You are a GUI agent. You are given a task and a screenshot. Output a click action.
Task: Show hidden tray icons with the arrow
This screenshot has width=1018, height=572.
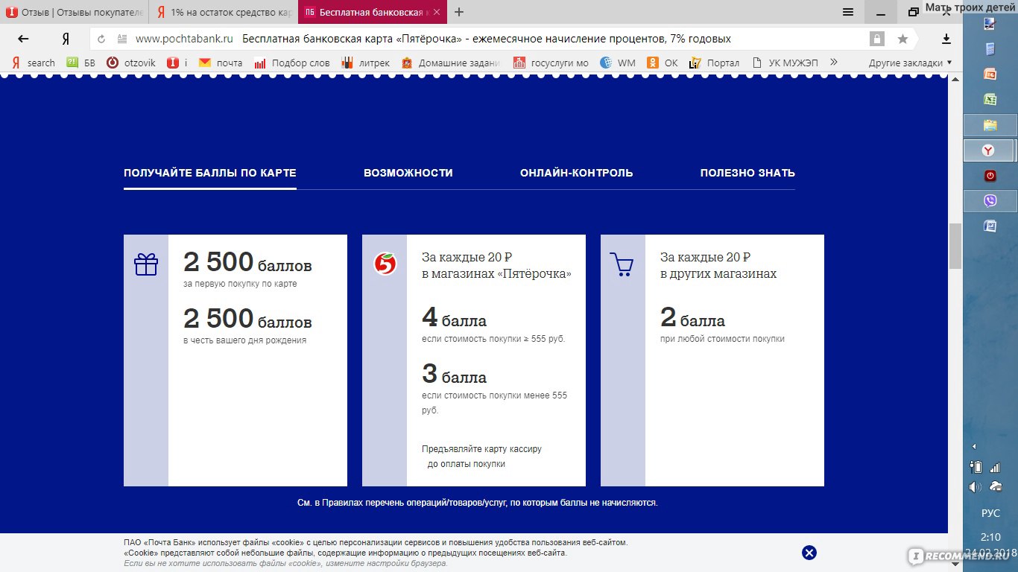(x=974, y=446)
